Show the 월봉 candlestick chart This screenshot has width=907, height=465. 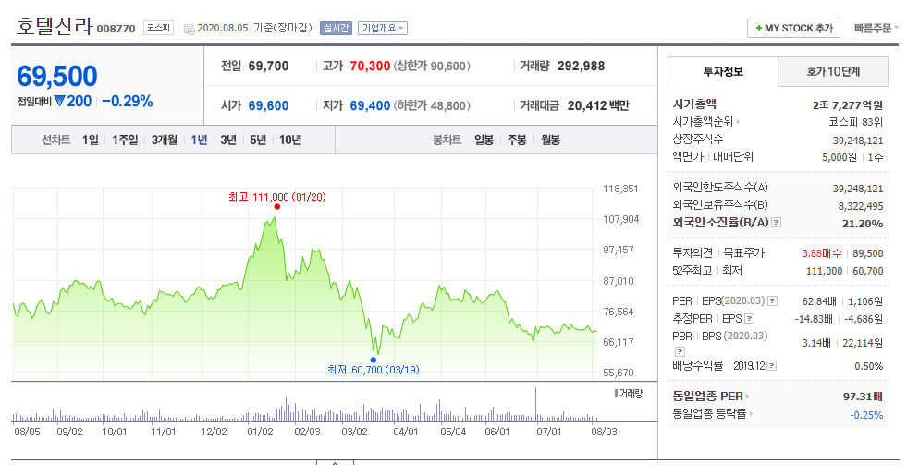tap(551, 140)
